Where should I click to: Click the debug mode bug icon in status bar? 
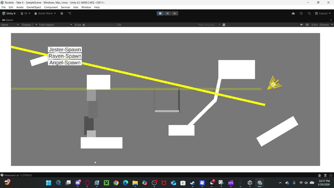click(319, 175)
